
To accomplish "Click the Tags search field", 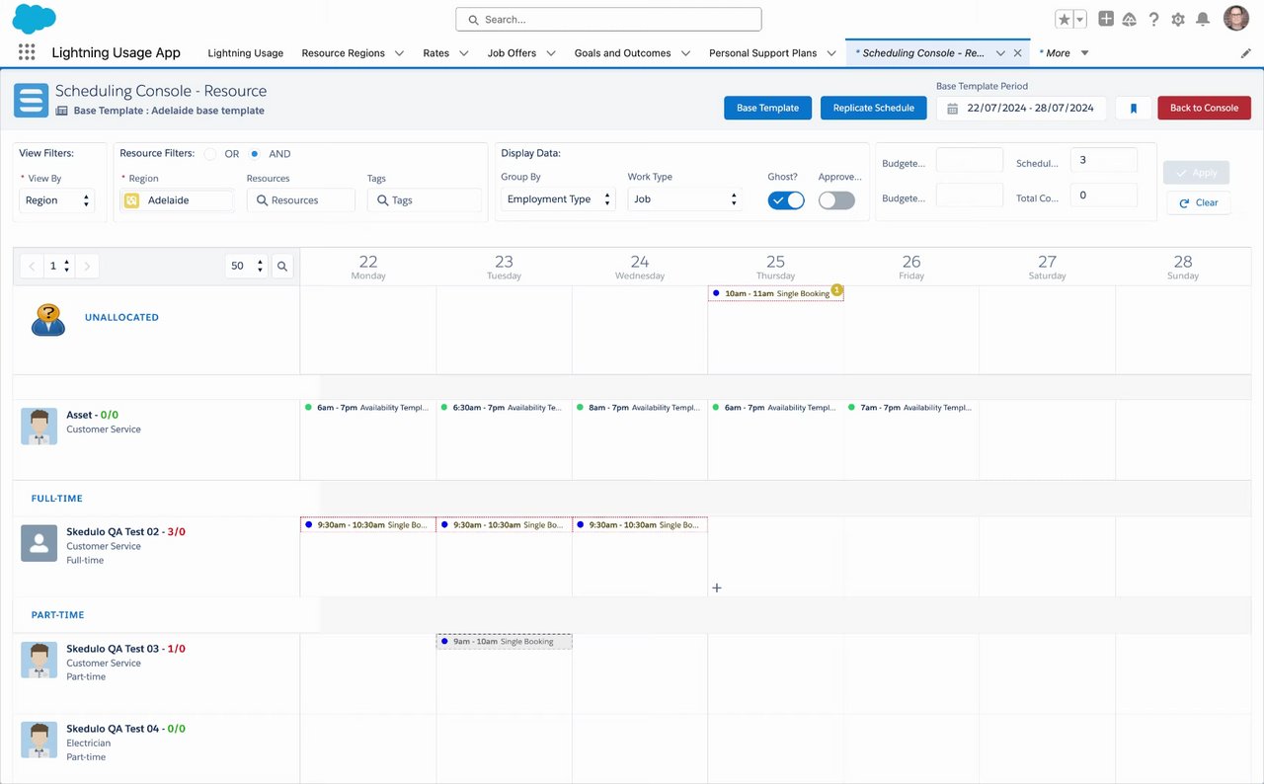I will pos(424,200).
